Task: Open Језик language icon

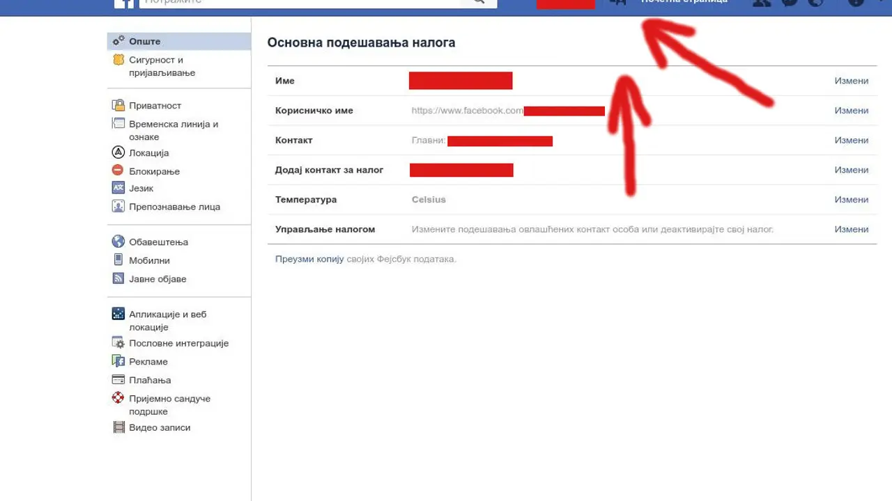Action: coord(118,188)
